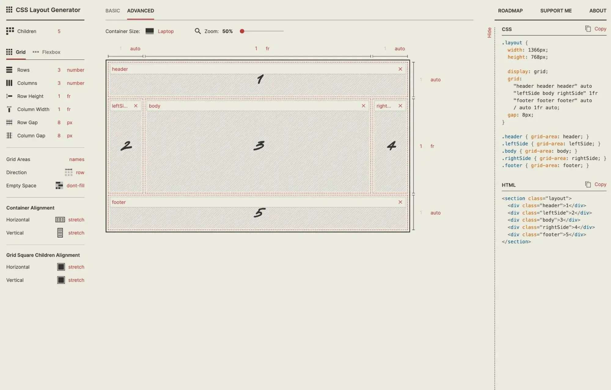611x390 pixels.
Task: Change first row 'auto' height unit
Action: point(436,80)
